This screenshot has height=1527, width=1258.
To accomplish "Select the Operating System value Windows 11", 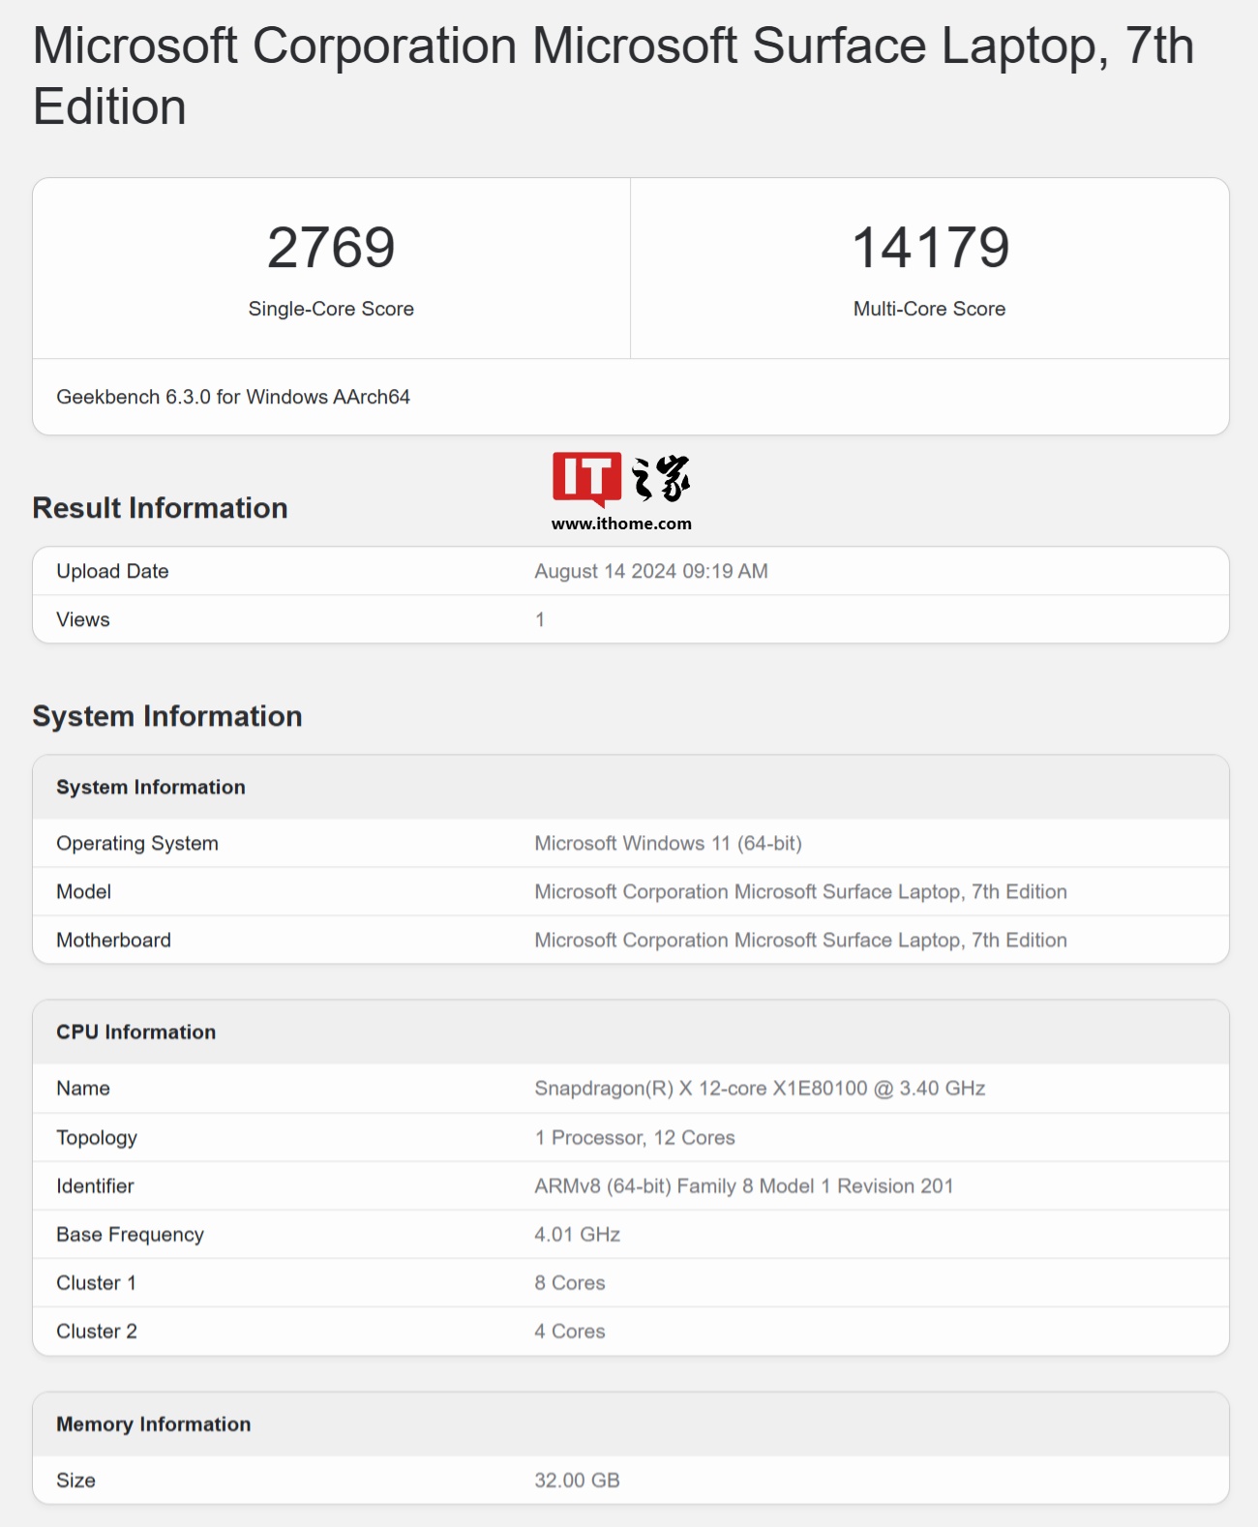I will 668,843.
